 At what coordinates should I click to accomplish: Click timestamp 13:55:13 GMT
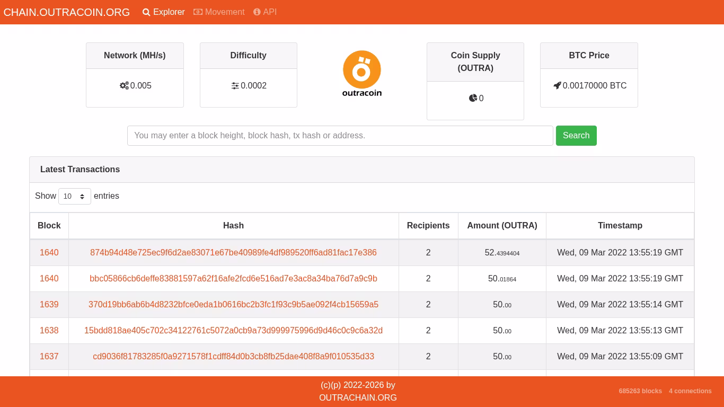coord(620,331)
